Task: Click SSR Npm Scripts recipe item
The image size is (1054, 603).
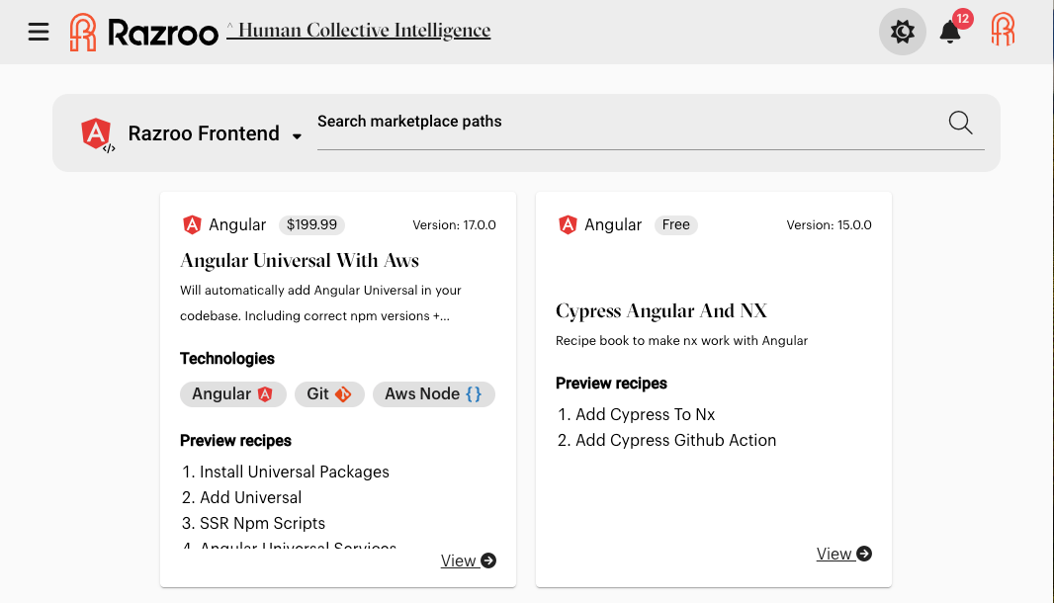Action: 262,523
